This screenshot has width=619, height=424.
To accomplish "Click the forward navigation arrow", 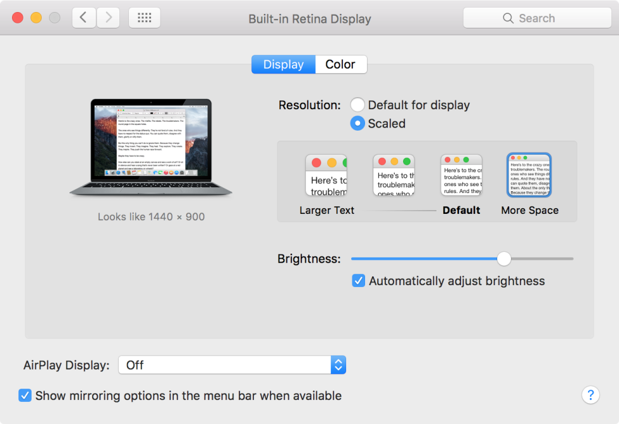I will pyautogui.click(x=107, y=18).
